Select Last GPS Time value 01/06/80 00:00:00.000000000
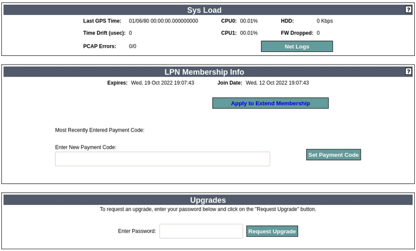 [x=164, y=21]
